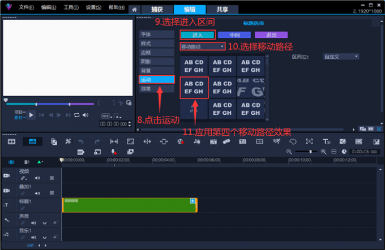Toggle track transparency on 叠加1 track
385x250 pixels.
click(x=52, y=193)
